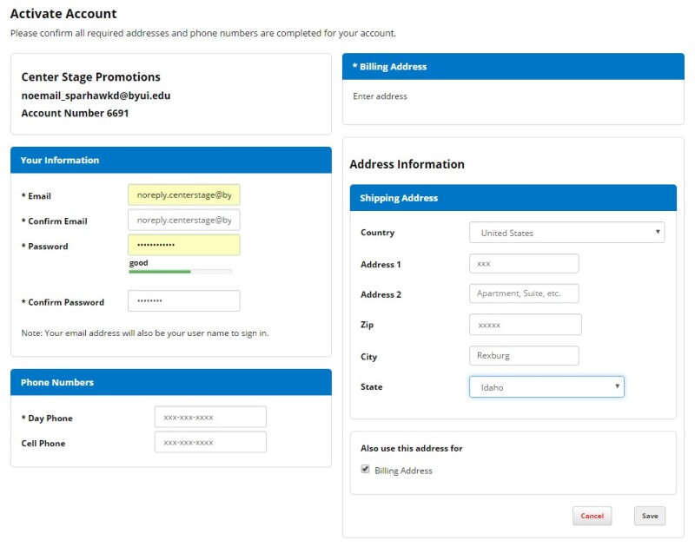Click the Shipping Address section header
The image size is (695, 547).
tap(513, 198)
